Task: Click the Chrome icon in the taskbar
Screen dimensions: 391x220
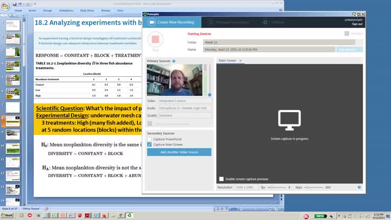Action: tap(121, 215)
